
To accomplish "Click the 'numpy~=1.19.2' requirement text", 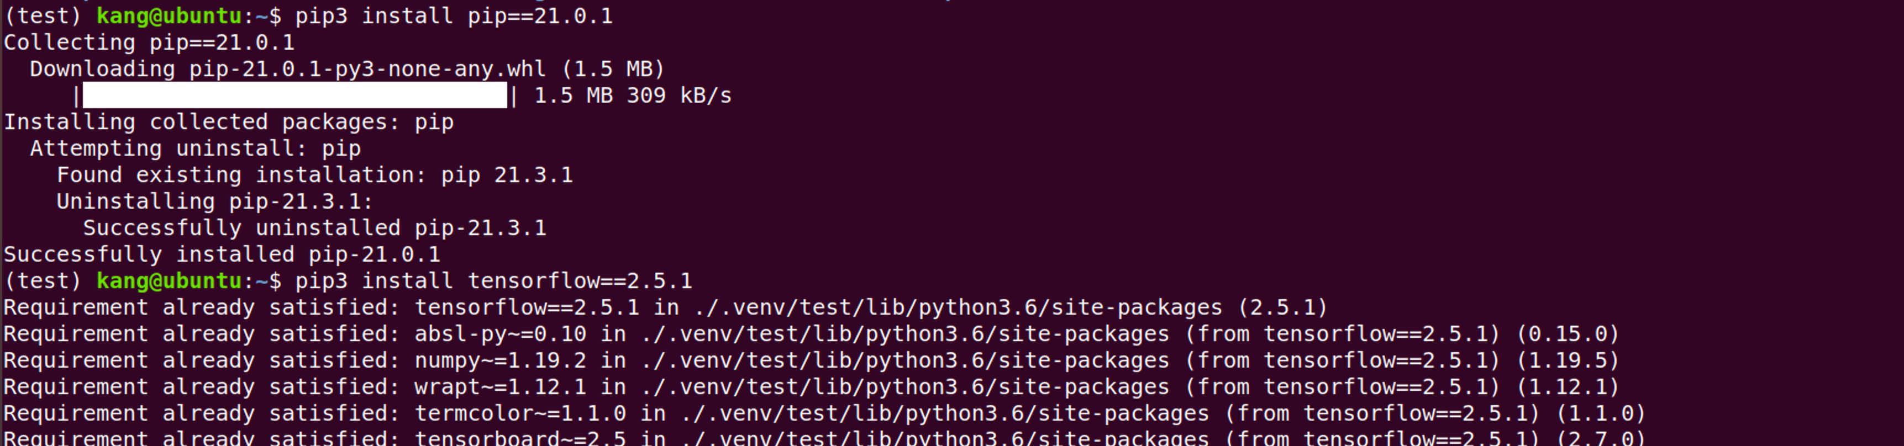I will [499, 360].
